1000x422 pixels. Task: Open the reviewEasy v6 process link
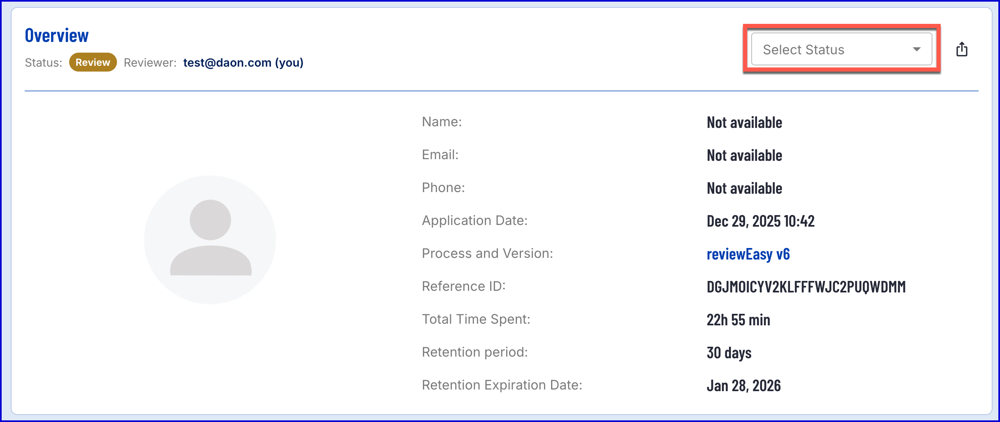pos(748,254)
